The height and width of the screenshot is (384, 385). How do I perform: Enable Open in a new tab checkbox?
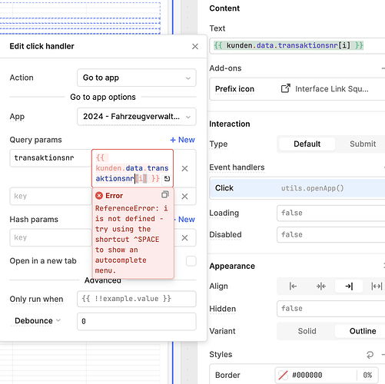point(191,261)
